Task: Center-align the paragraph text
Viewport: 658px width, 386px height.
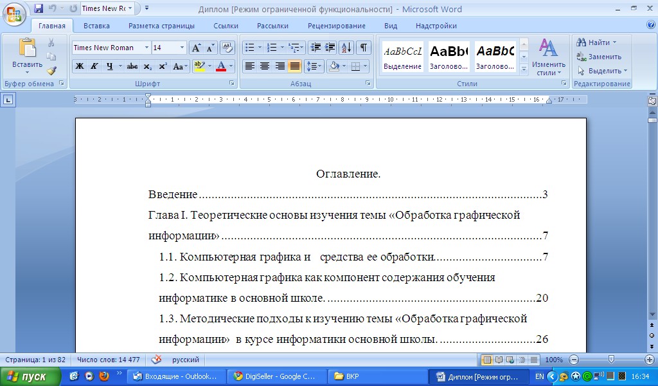Action: (x=265, y=66)
